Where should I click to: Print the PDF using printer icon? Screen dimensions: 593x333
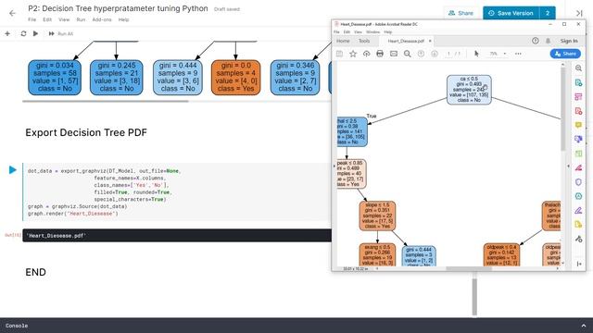point(380,54)
